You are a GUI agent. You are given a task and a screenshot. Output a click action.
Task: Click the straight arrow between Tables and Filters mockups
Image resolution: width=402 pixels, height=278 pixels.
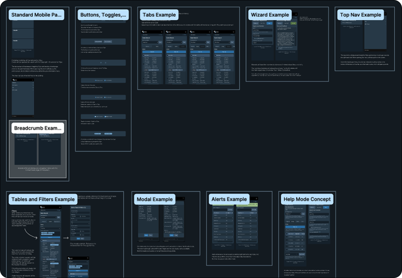coord(65,238)
